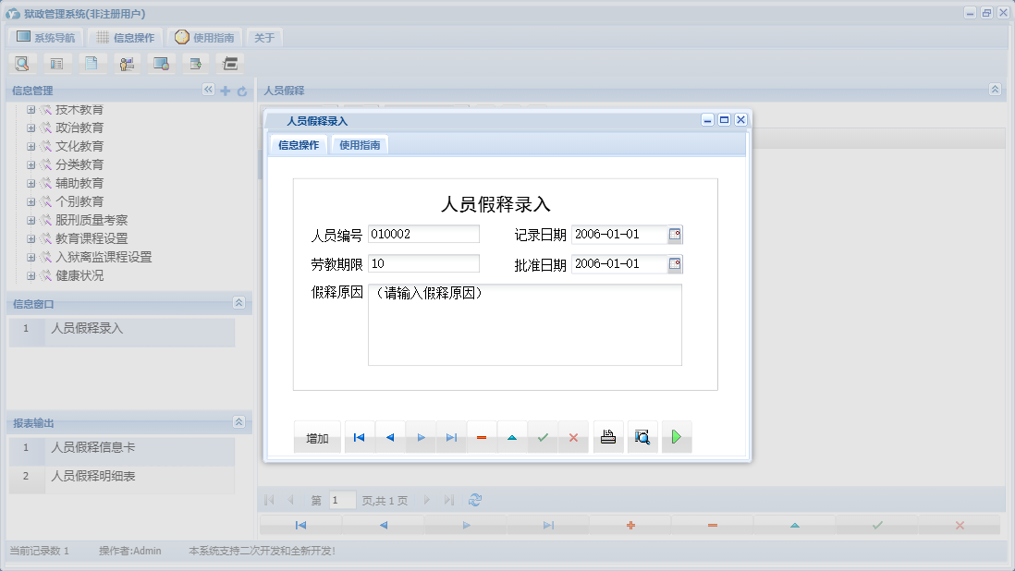The image size is (1015, 571).
Task: Click the green execute arrow in the dialog
Action: point(677,436)
